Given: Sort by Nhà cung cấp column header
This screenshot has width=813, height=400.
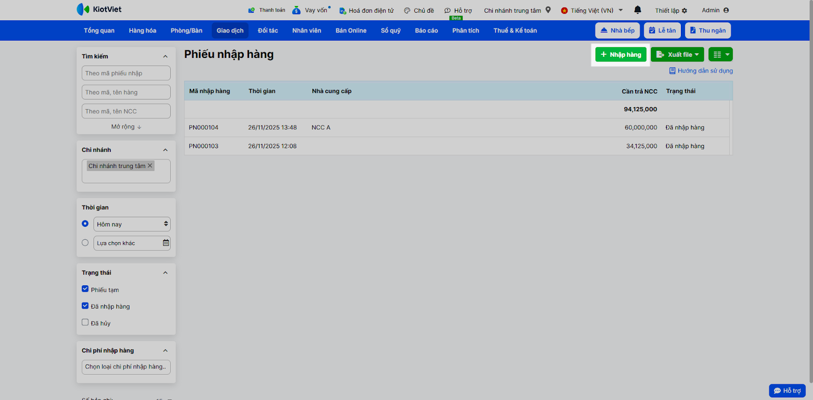Looking at the screenshot, I should (x=332, y=91).
